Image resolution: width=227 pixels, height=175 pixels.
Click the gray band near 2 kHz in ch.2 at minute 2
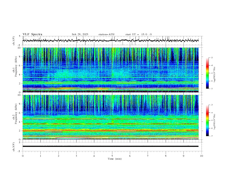point(54,132)
